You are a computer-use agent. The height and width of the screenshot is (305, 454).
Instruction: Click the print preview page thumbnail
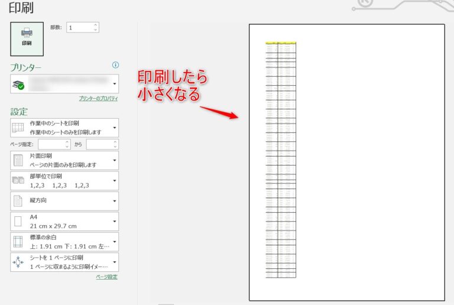pos(346,162)
